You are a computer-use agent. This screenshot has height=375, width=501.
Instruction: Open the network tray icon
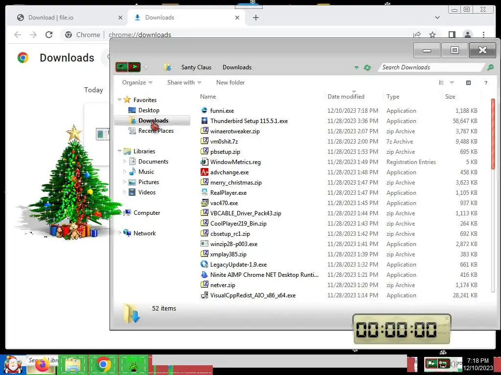point(443,363)
